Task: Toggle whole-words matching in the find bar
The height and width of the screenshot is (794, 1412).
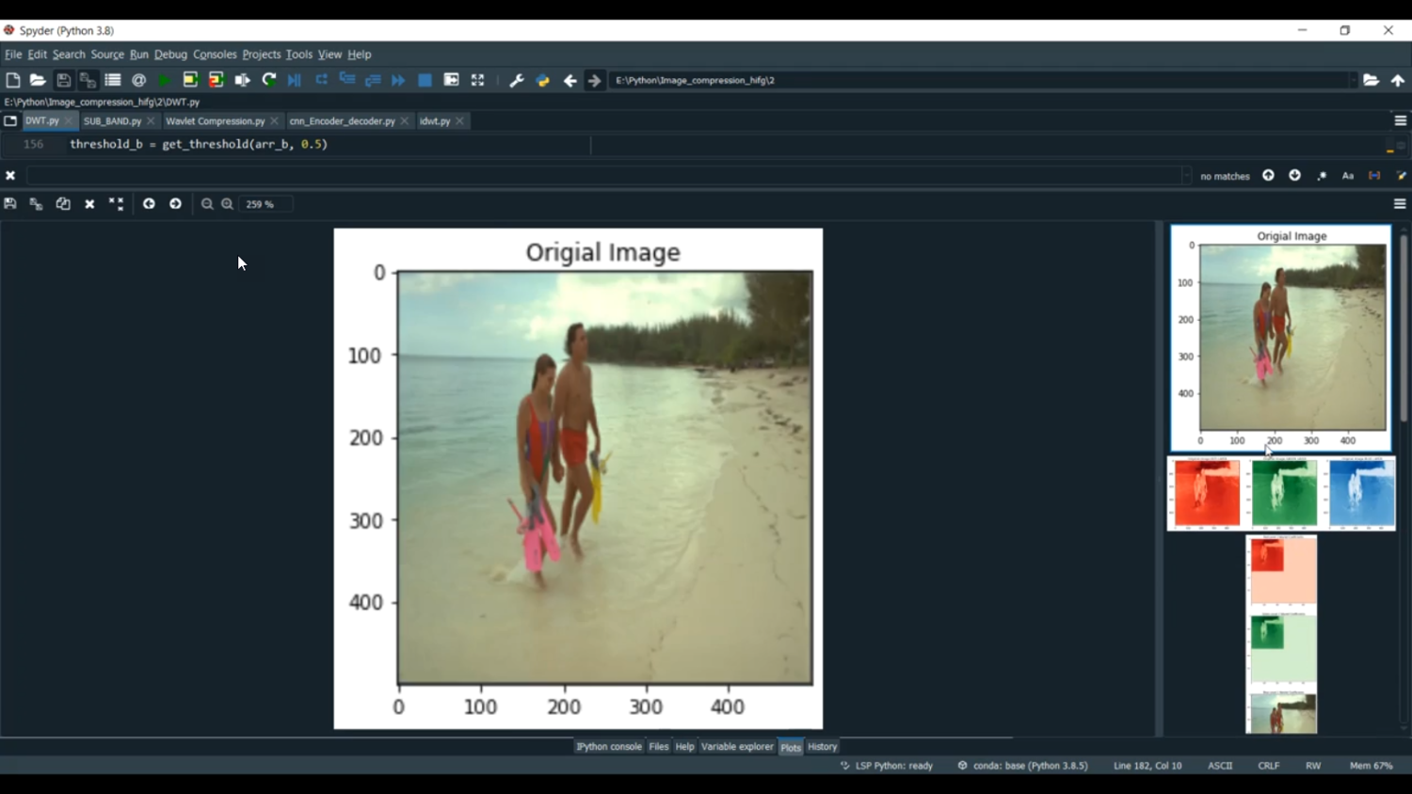Action: pyautogui.click(x=1374, y=175)
